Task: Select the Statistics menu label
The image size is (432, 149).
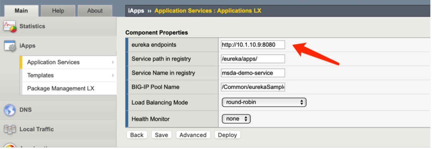Action: (32, 26)
